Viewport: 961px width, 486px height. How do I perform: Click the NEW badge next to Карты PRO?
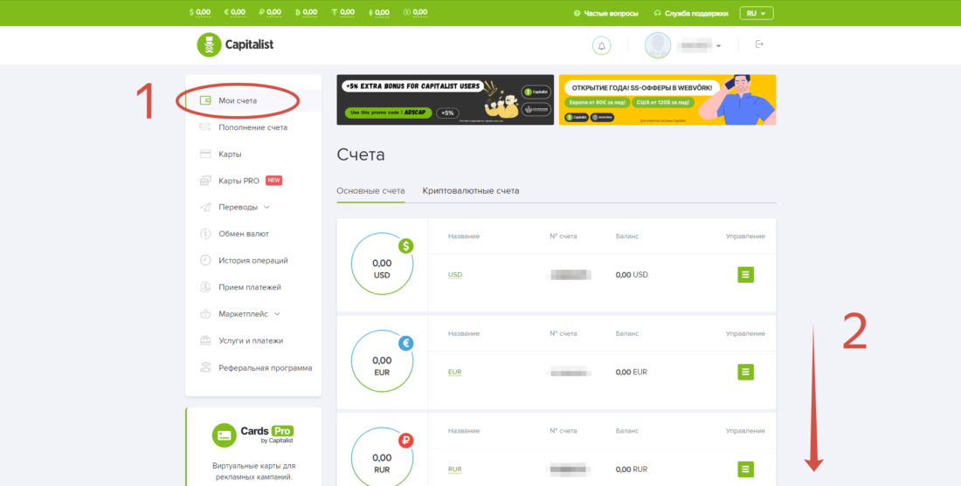pyautogui.click(x=274, y=181)
